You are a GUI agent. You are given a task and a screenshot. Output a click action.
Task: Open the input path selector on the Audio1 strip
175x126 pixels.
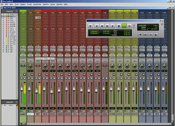[23, 47]
